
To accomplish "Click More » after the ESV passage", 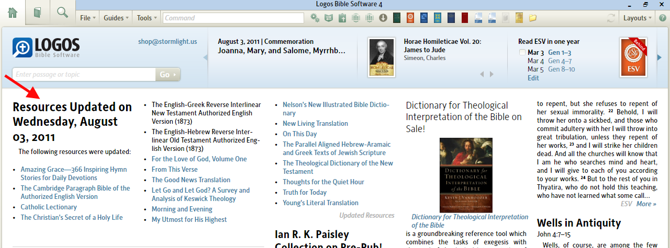I will (646, 204).
